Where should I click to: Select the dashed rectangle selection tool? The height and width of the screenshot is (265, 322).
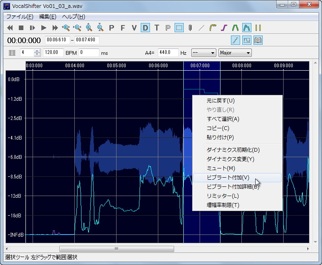coord(179,28)
